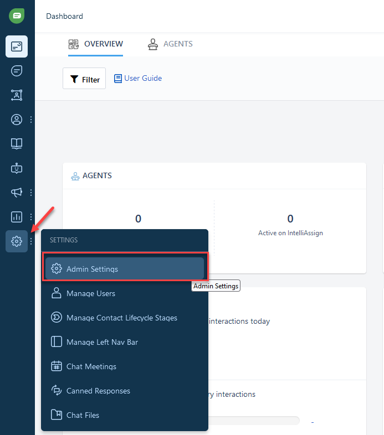
Task: Click the Settings gear sidebar icon
Action: [x=17, y=241]
